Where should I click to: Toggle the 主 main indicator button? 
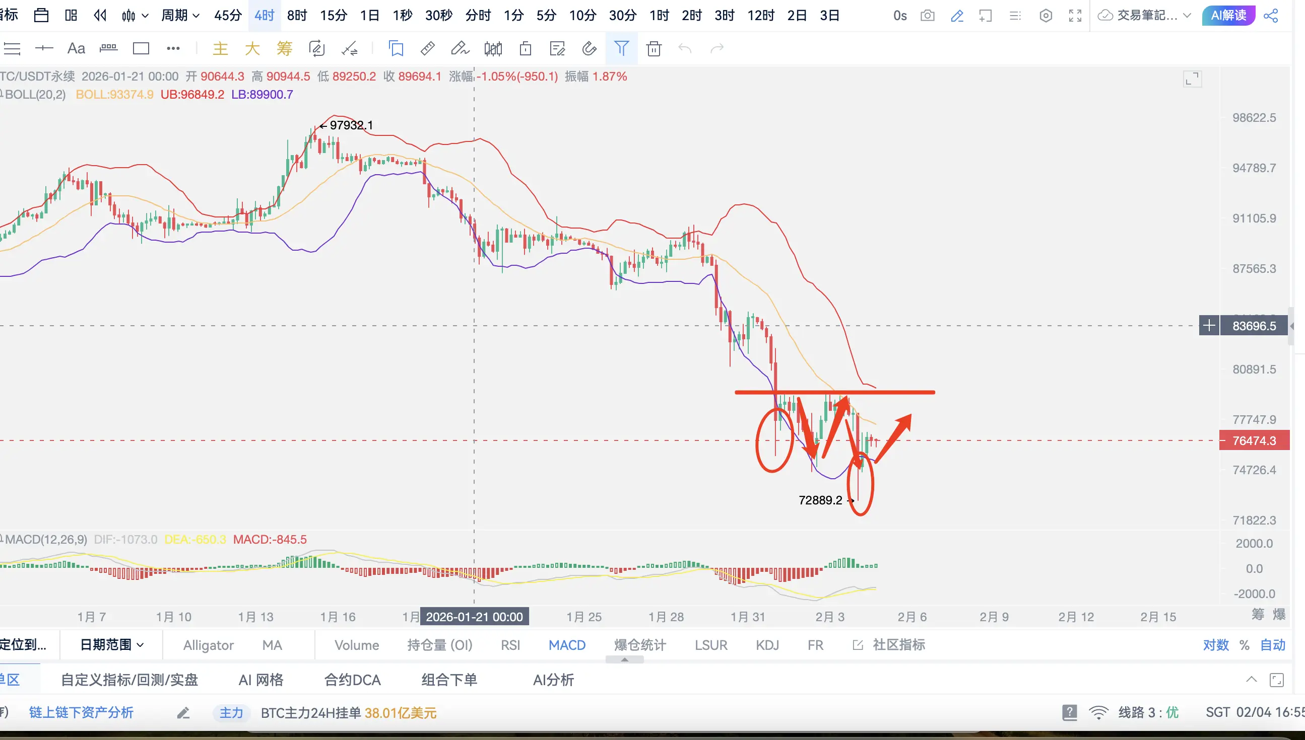click(220, 49)
